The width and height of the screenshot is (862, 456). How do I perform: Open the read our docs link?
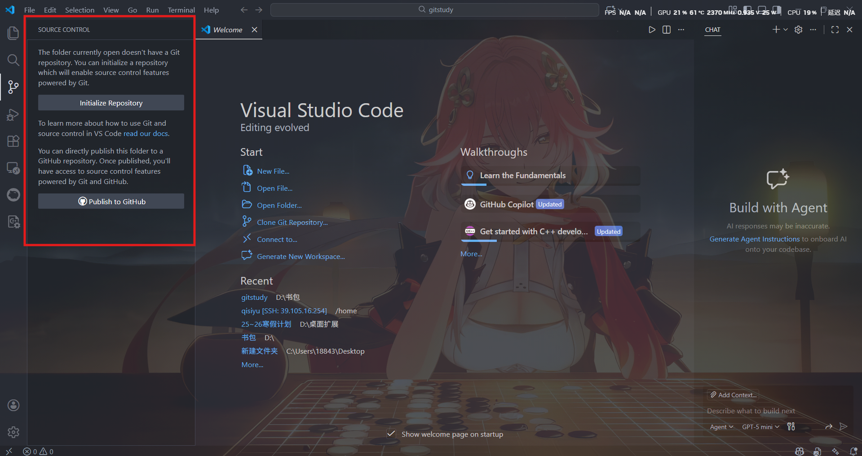[146, 134]
